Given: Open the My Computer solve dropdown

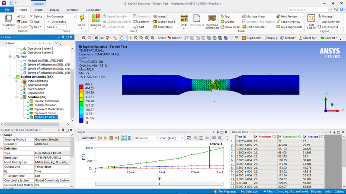Looking at the screenshot, I should (x=61, y=16).
